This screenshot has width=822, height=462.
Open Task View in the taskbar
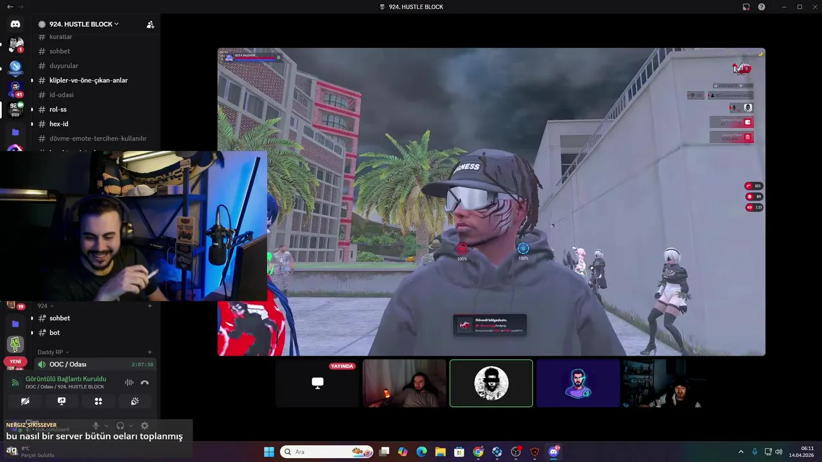tap(384, 452)
